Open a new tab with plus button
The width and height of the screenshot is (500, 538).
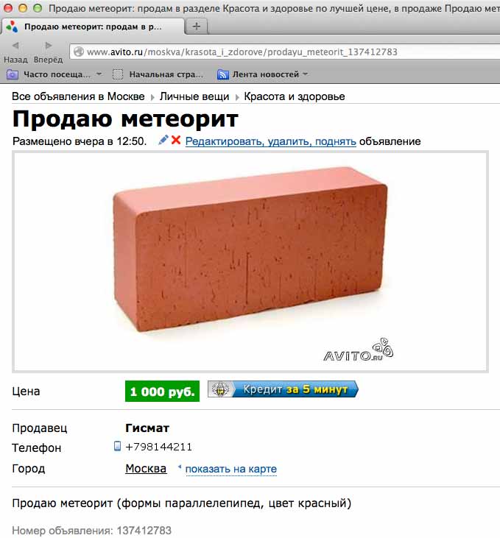pos(197,26)
